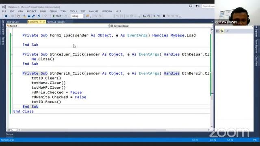Image resolution: width=260 pixels, height=146 pixels.
Task: Open the Toolbox side tab
Action: click(3, 41)
